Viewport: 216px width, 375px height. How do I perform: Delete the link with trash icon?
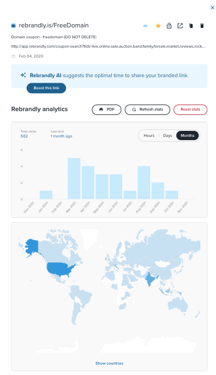[x=202, y=26]
